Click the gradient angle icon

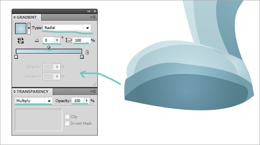(x=37, y=40)
